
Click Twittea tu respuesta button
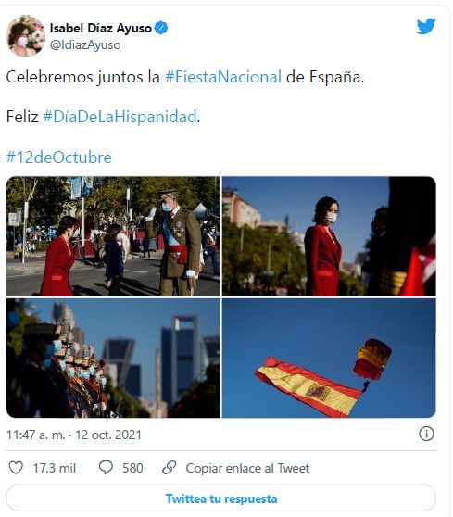coord(220,498)
